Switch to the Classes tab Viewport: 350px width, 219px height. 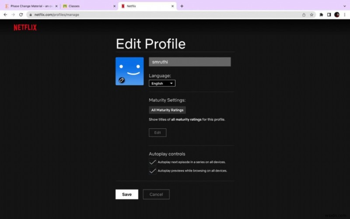(x=89, y=6)
